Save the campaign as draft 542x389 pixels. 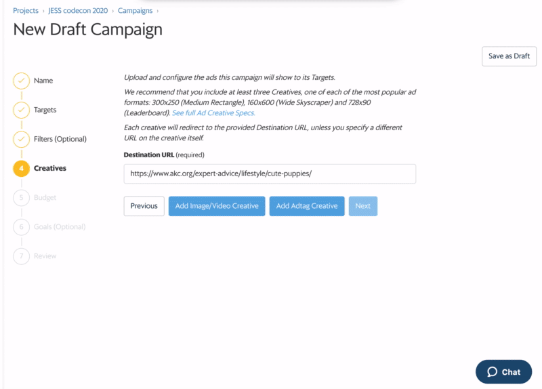click(509, 56)
